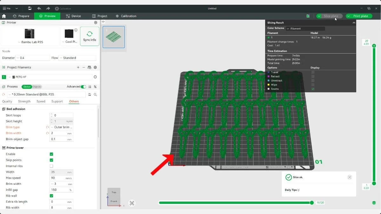The image size is (381, 214).
Task: Show Retract display checkbox
Action: (x=313, y=76)
